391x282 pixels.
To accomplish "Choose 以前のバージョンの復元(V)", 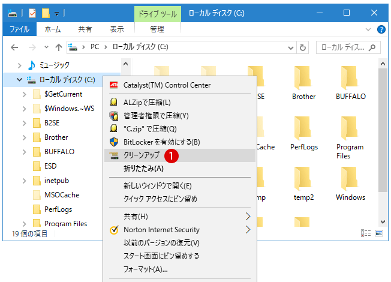I will click(x=180, y=243).
